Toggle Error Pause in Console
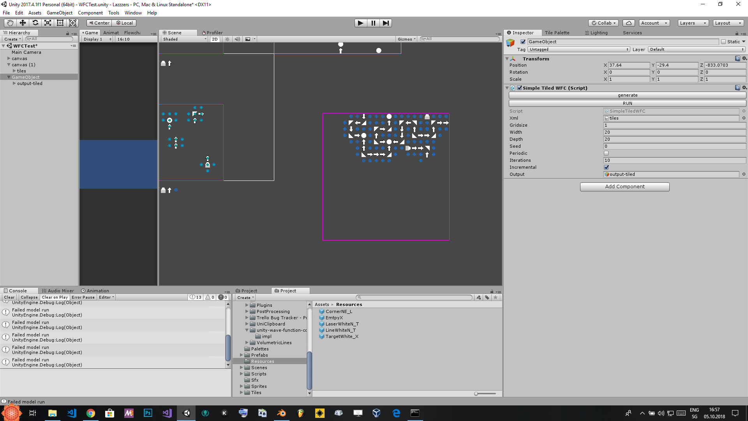This screenshot has height=421, width=748. coord(83,297)
